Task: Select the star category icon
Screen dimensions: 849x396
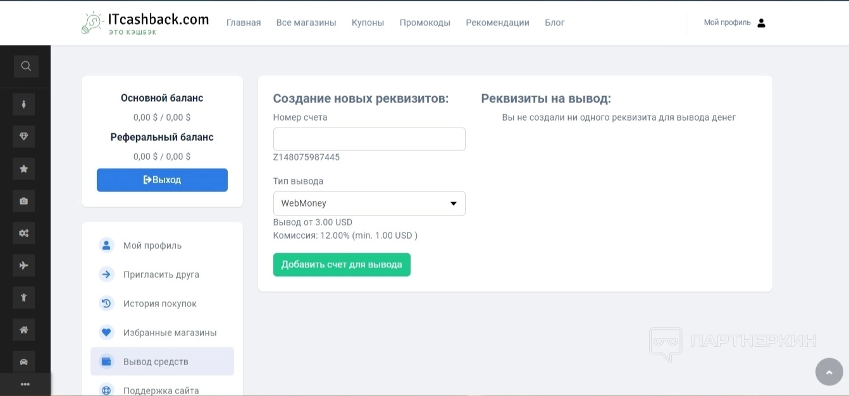Action: pyautogui.click(x=24, y=169)
